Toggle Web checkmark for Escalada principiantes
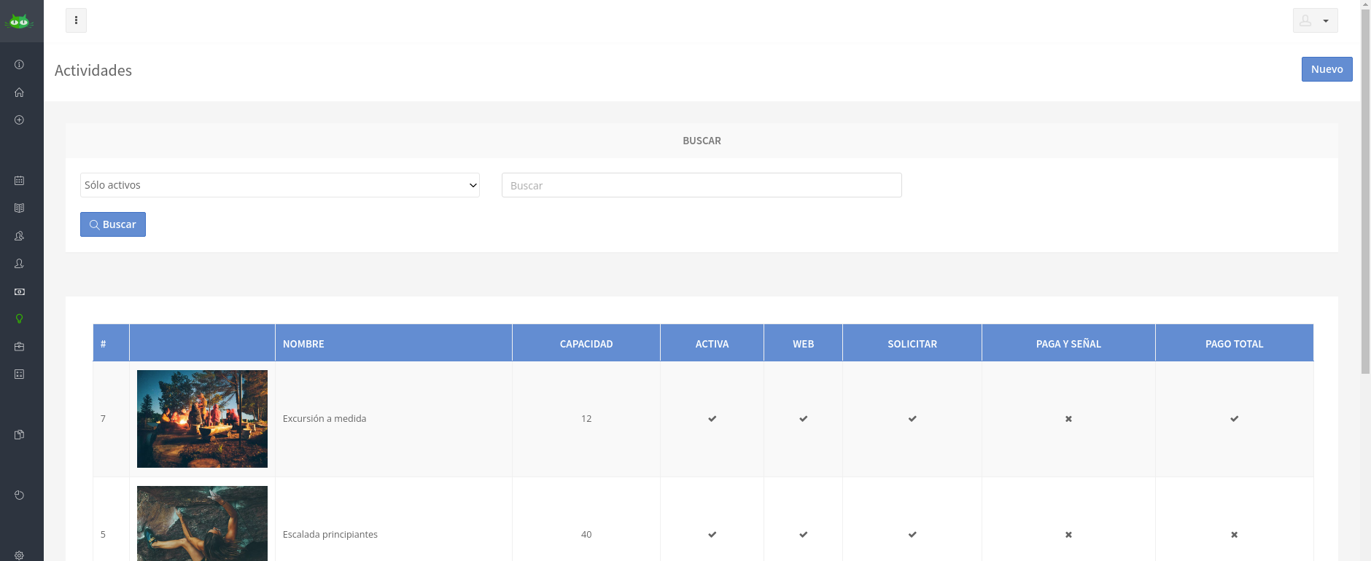Viewport: 1371px width, 561px height. [803, 535]
